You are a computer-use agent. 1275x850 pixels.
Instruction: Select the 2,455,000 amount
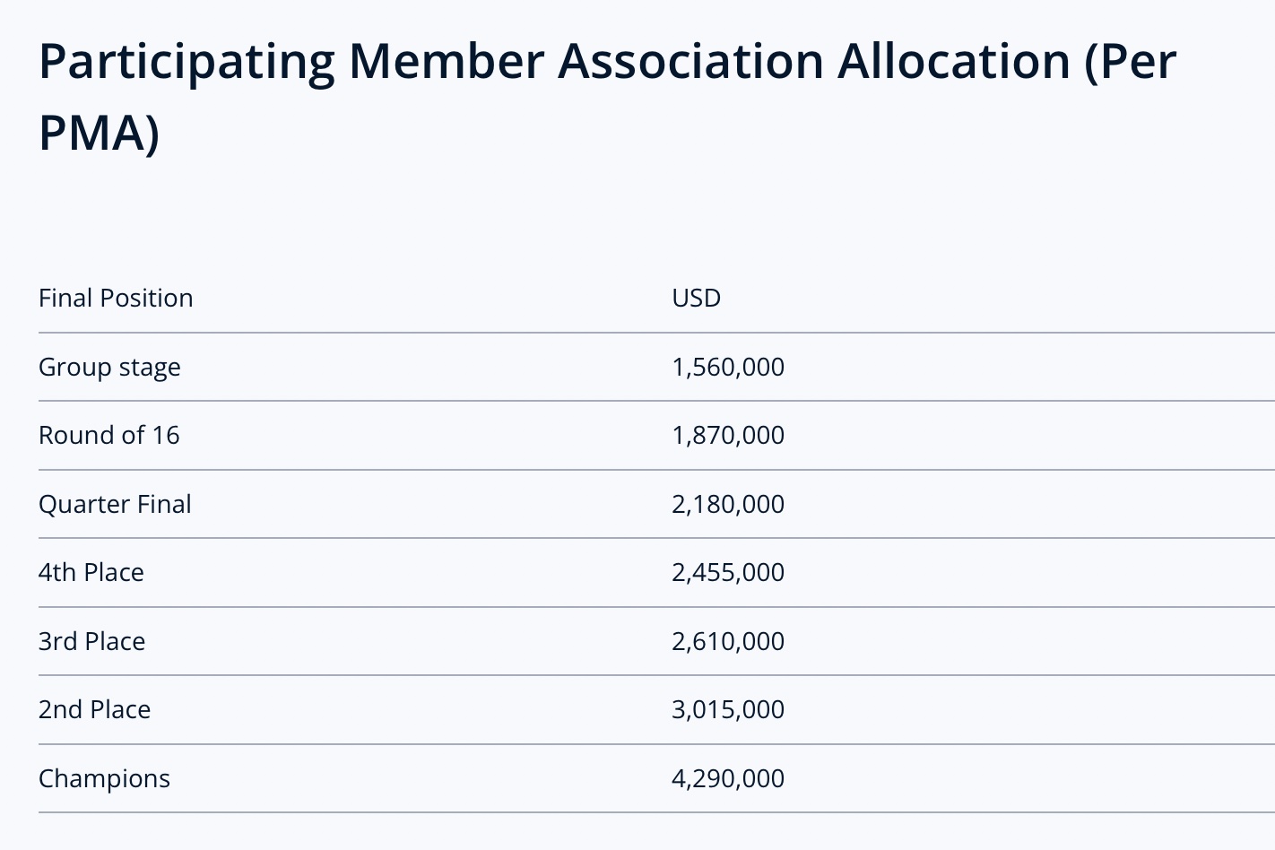pos(728,572)
